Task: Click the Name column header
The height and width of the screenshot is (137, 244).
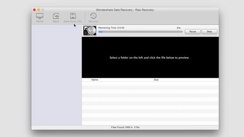Action: [95, 80]
